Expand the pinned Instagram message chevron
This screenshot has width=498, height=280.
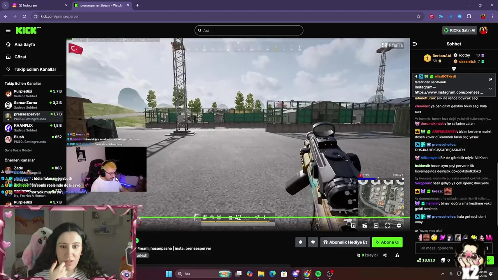[490, 89]
